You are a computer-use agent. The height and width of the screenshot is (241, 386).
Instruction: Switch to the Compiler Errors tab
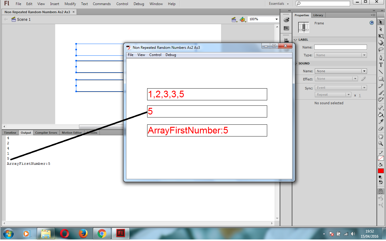(46, 133)
